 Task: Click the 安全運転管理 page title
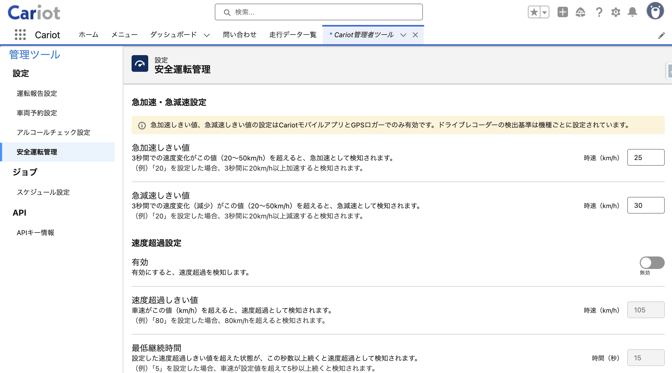point(182,69)
